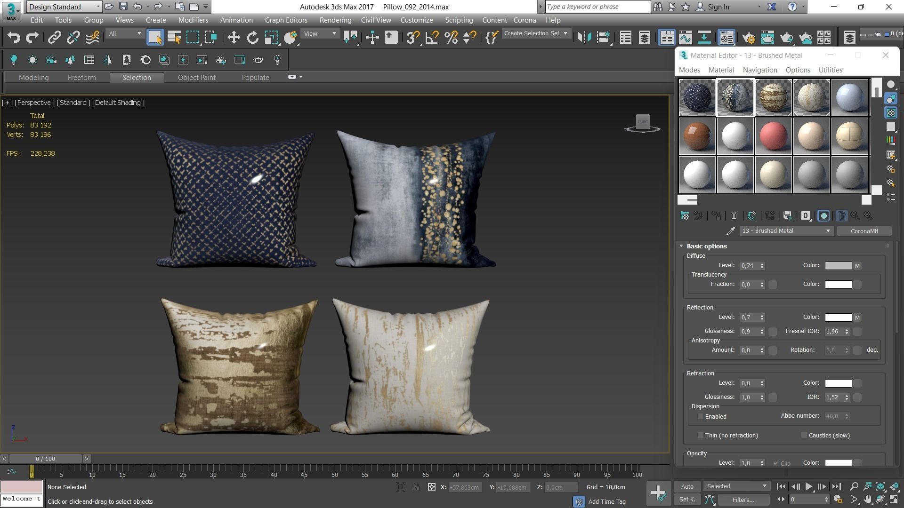Open the Diffuse color swatch
904x508 pixels.
click(x=838, y=266)
